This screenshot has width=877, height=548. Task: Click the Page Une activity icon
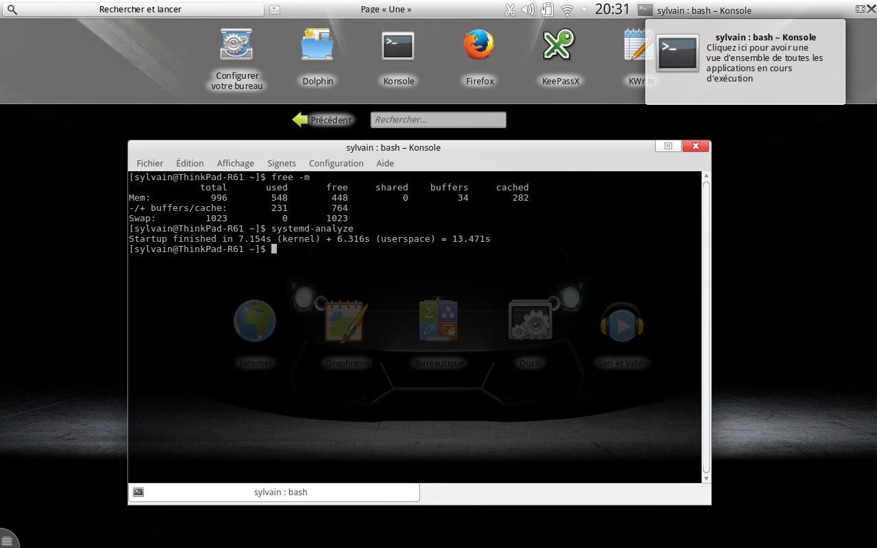(275, 10)
